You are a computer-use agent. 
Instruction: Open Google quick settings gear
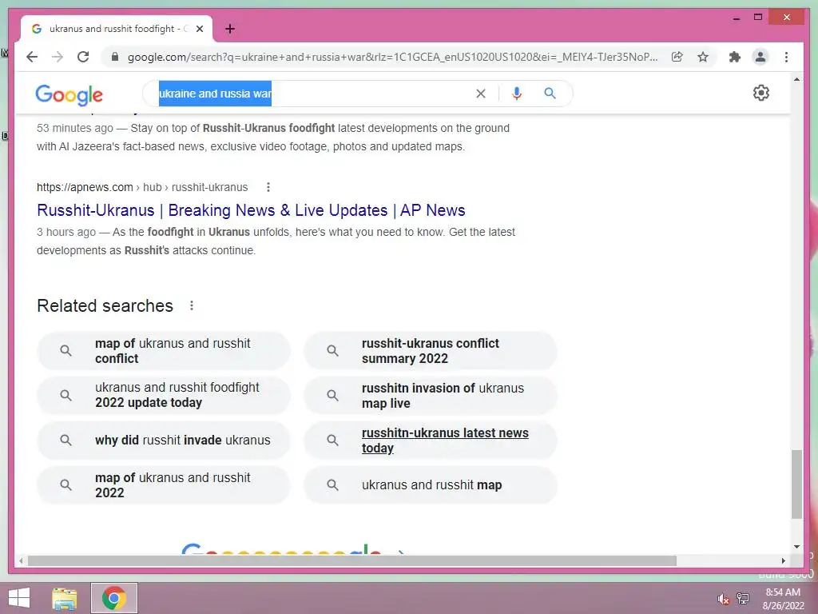point(761,93)
